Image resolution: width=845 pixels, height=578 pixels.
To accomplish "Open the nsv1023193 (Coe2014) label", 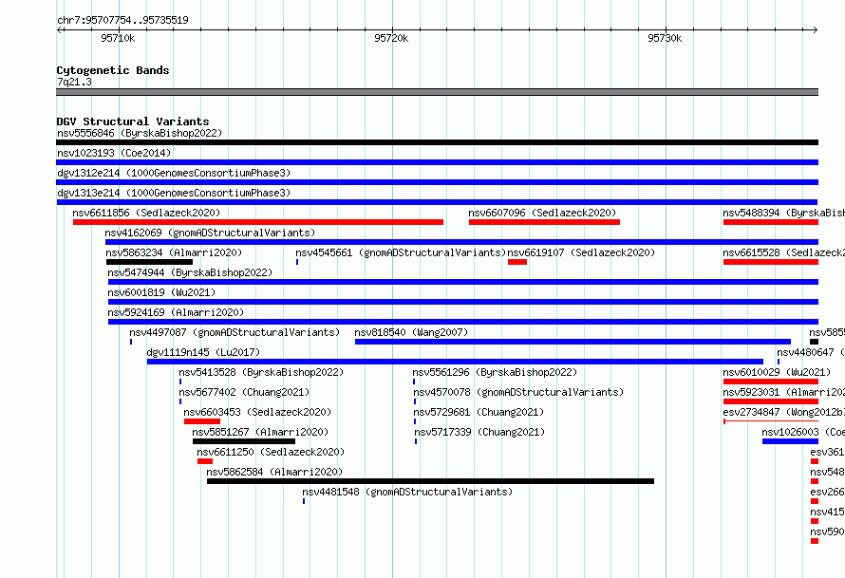I will click(114, 153).
